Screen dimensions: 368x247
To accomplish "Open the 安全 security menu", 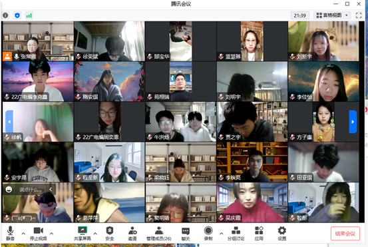I will coord(110,234).
